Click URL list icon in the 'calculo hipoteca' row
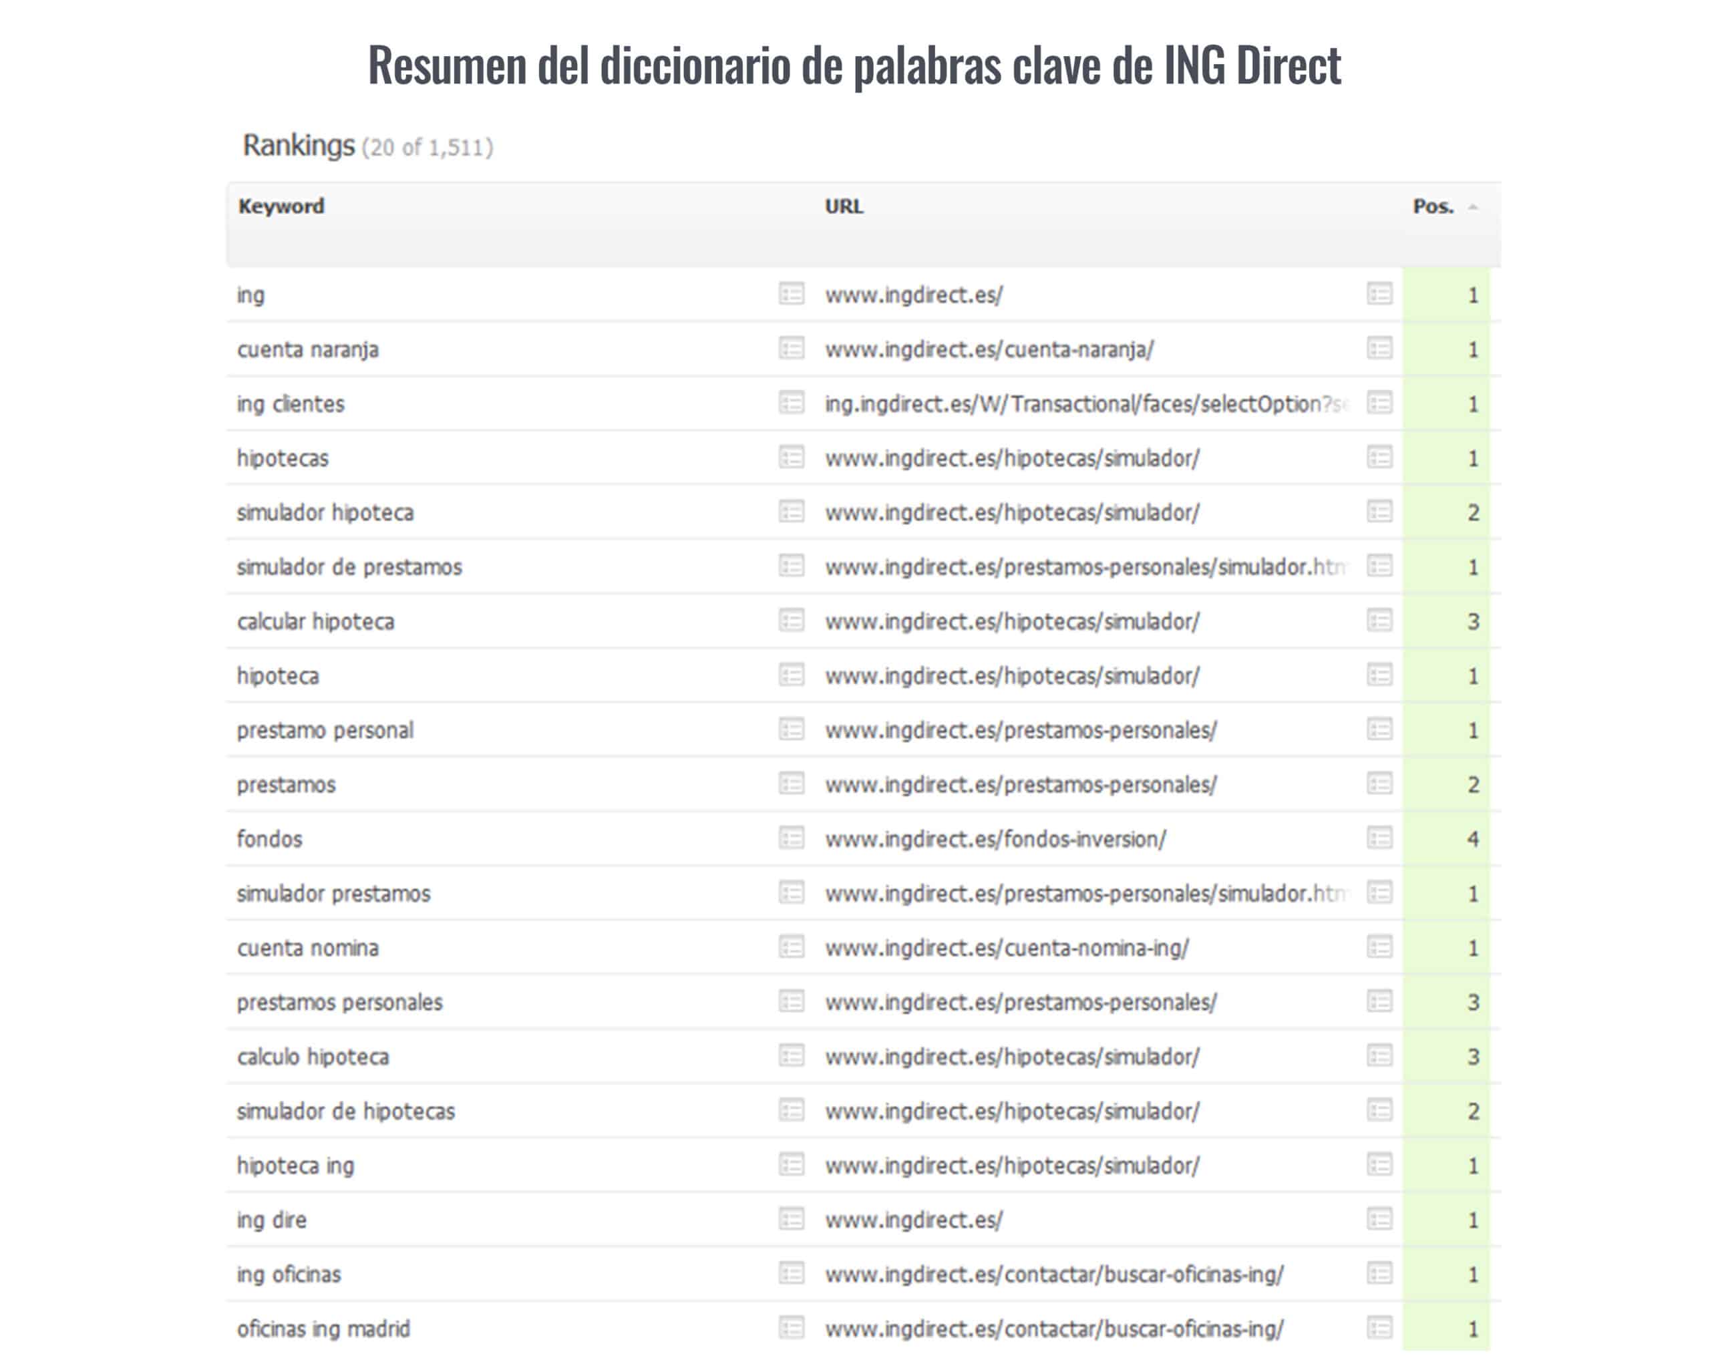 pyautogui.click(x=1379, y=1055)
